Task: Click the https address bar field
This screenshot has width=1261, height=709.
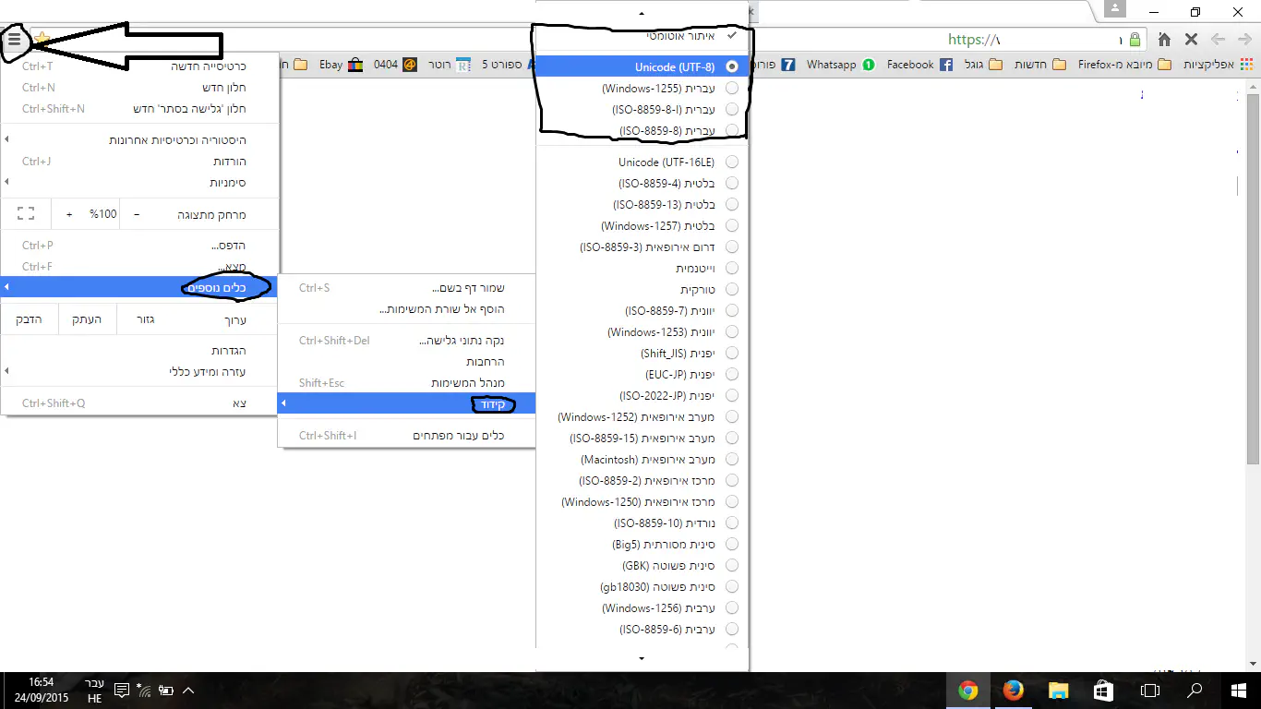Action: pyautogui.click(x=1034, y=40)
